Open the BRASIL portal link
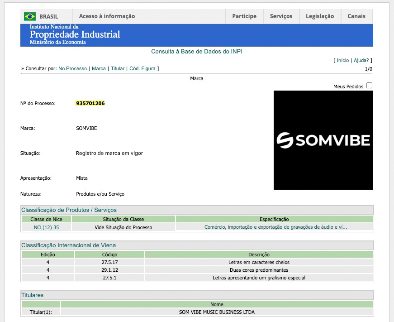Image resolution: width=394 pixels, height=322 pixels. coord(48,16)
